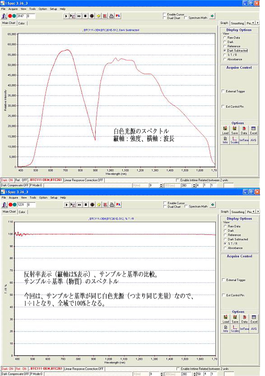Viewport: 265px width, 376px height.
Task: Click Excel export icon in upper window Options
Action: [253, 130]
